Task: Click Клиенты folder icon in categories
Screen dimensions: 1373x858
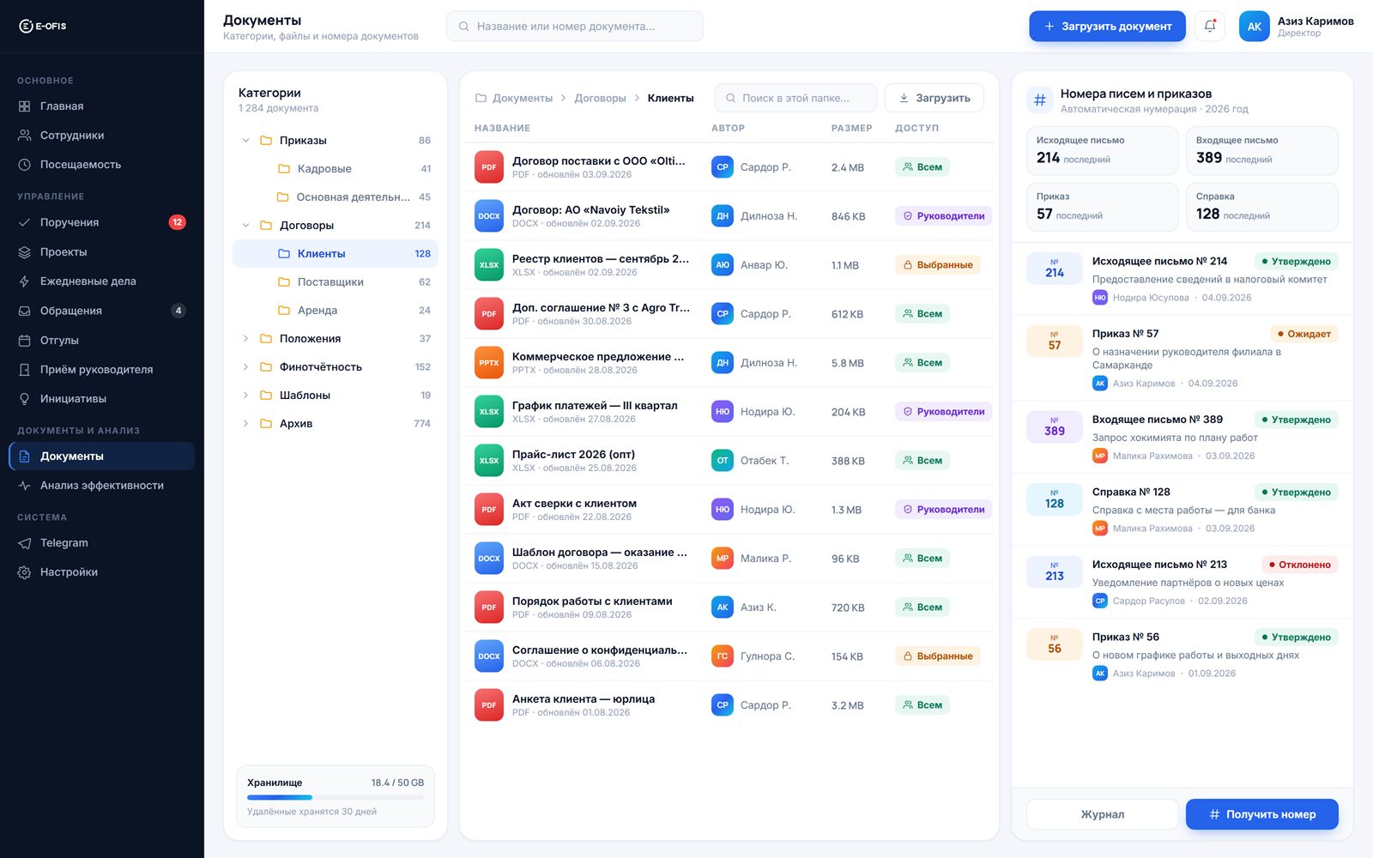Action: coord(284,254)
